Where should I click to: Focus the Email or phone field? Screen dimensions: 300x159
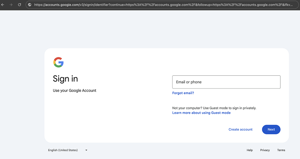(226, 82)
